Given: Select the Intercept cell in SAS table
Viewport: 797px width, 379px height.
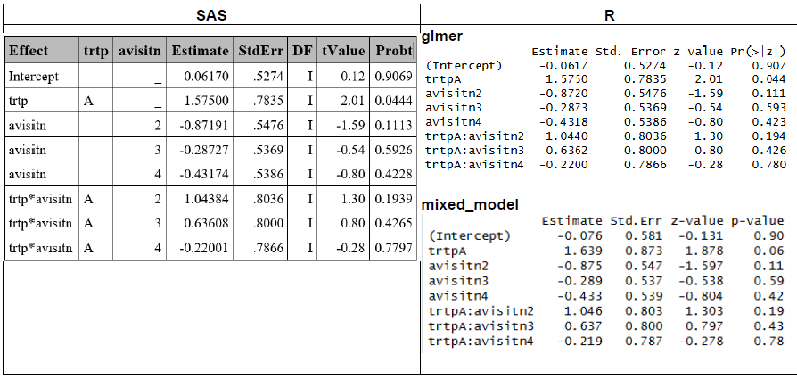Looking at the screenshot, I should pos(32,77).
